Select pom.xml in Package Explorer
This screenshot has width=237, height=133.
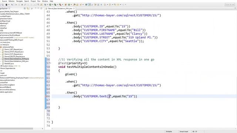pos(3,75)
